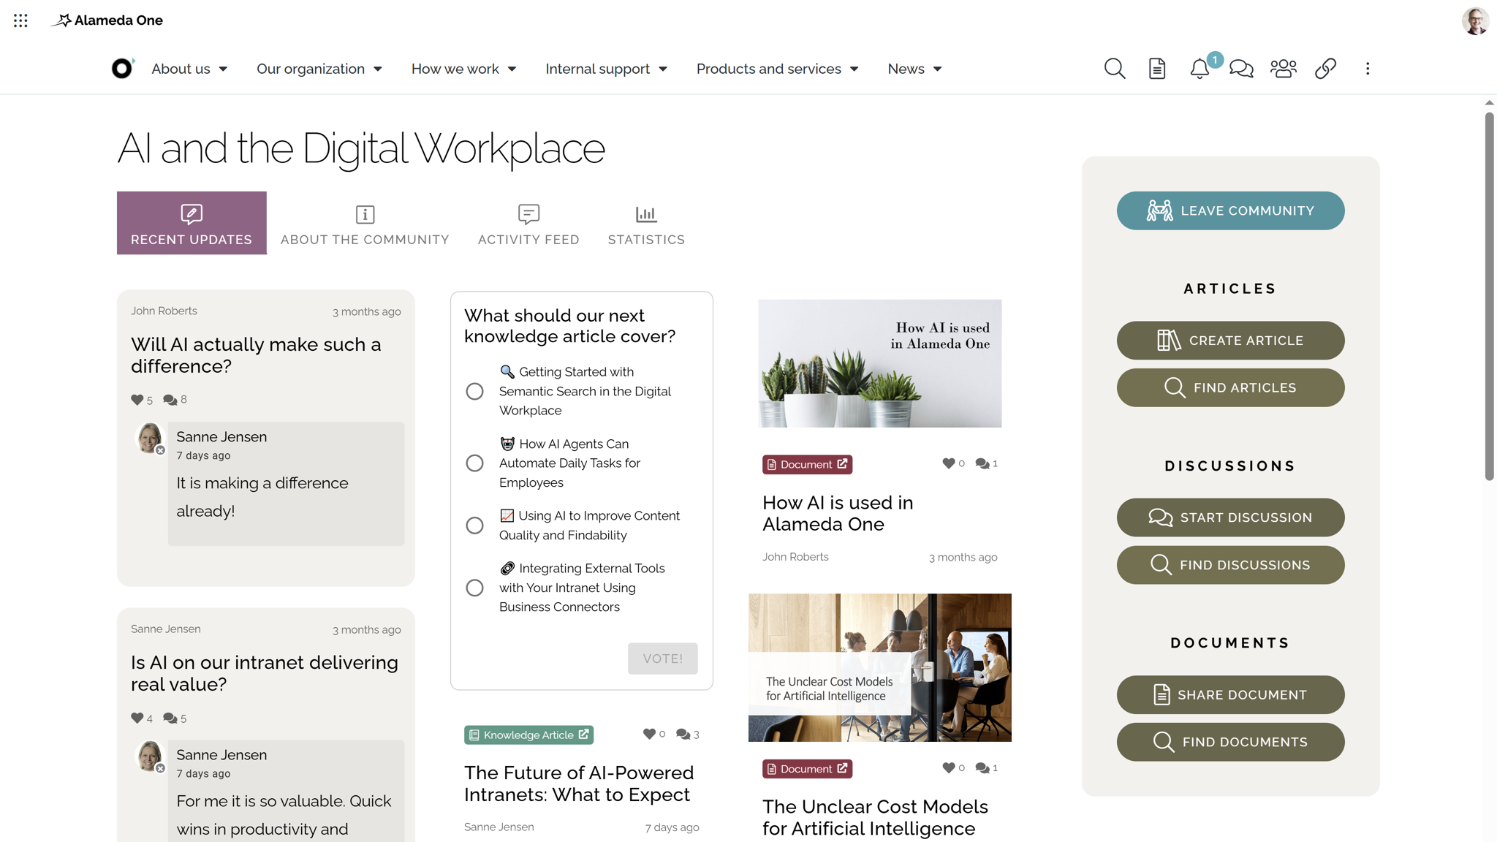1497x842 pixels.
Task: Click Sanne Jensen's avatar in first comment
Action: pyautogui.click(x=150, y=438)
